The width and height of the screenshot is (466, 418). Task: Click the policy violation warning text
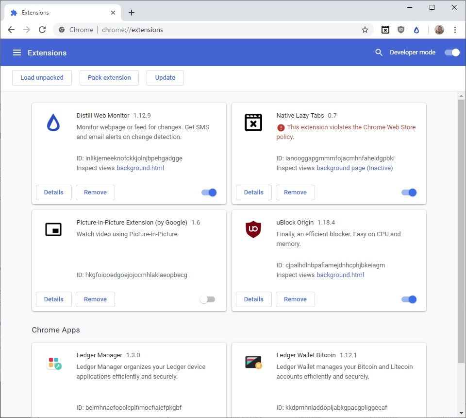pos(346,132)
